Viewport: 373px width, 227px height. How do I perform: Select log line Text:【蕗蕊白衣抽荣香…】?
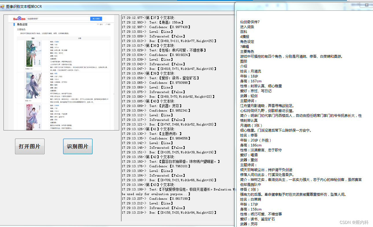pos(171,161)
